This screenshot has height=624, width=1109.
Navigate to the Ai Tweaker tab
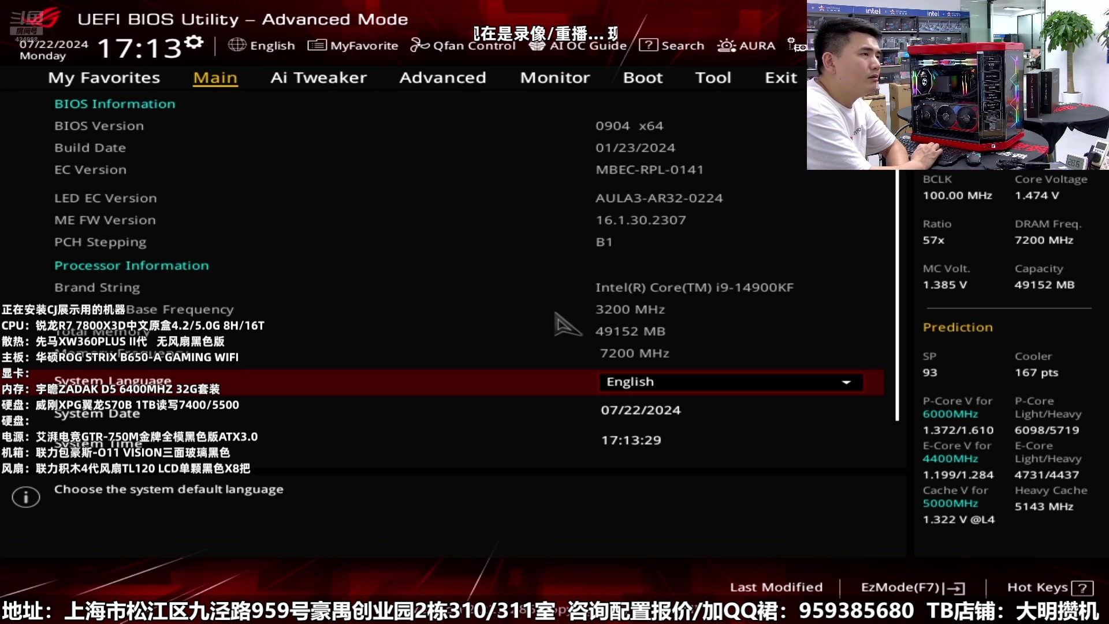318,77
